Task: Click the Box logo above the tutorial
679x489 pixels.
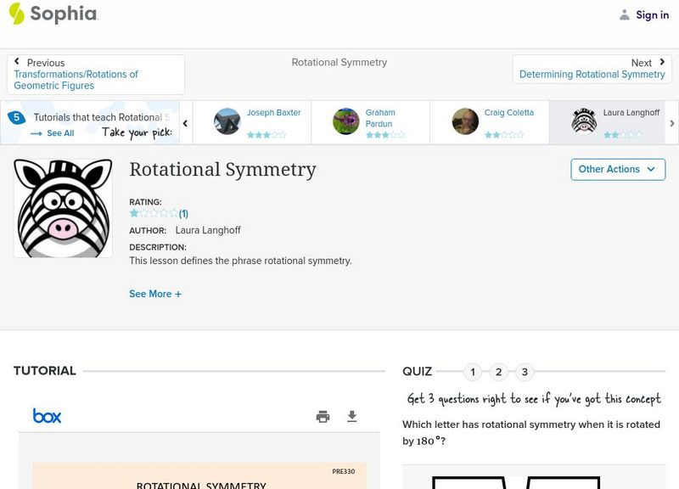Action: pyautogui.click(x=48, y=416)
